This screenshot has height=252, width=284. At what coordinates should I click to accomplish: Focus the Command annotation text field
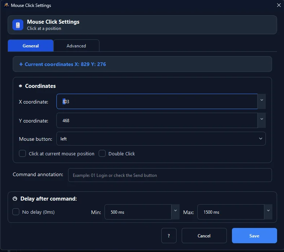(170, 175)
